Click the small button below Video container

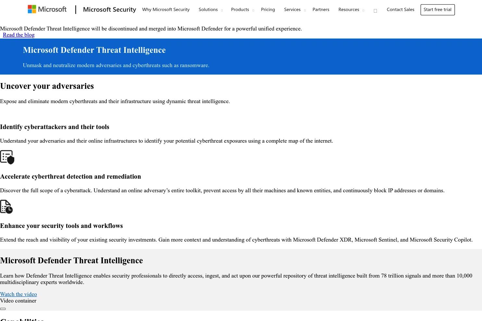(x=3, y=309)
